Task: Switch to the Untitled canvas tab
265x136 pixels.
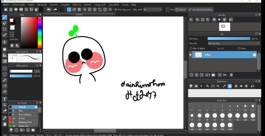Action: coord(79,15)
